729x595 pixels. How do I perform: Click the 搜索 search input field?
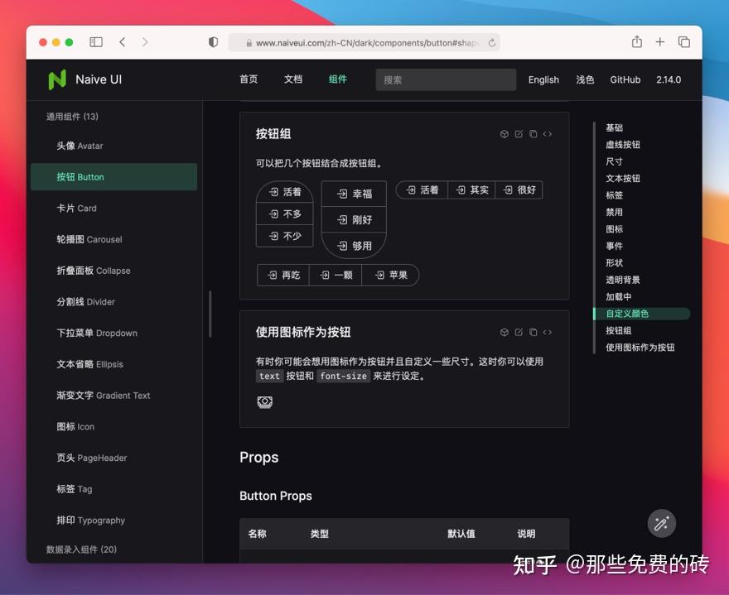click(446, 79)
